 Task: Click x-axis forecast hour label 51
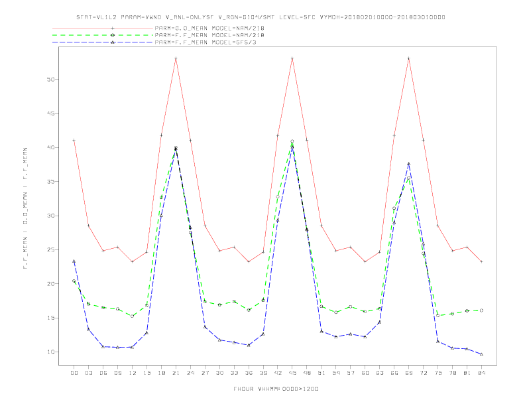(x=321, y=373)
